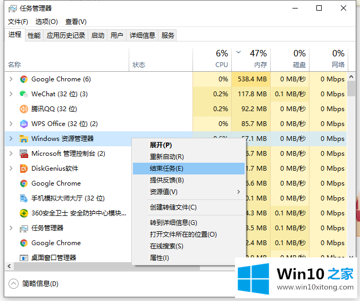Click the 简略信息 circular arrow icon
Viewport: 360px width, 301px height.
point(13,284)
